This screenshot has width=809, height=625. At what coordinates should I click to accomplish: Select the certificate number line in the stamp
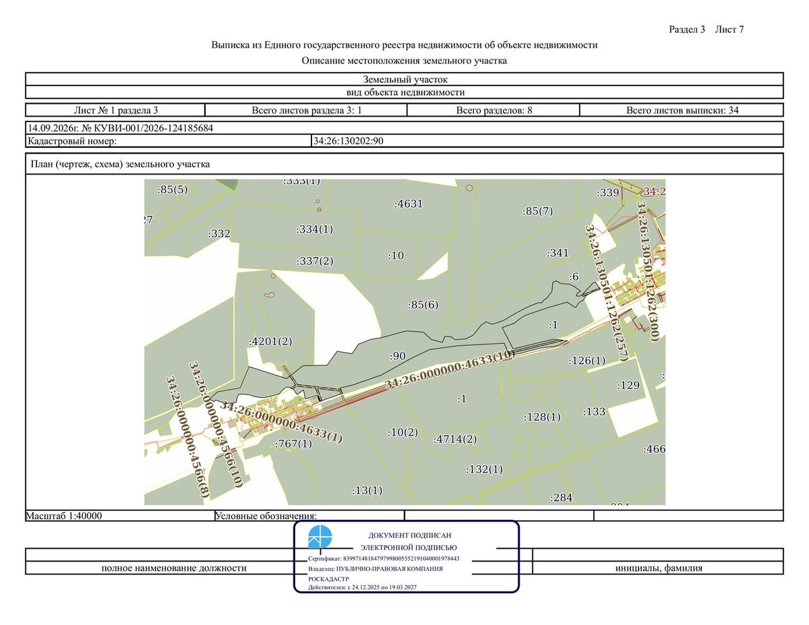click(x=384, y=559)
